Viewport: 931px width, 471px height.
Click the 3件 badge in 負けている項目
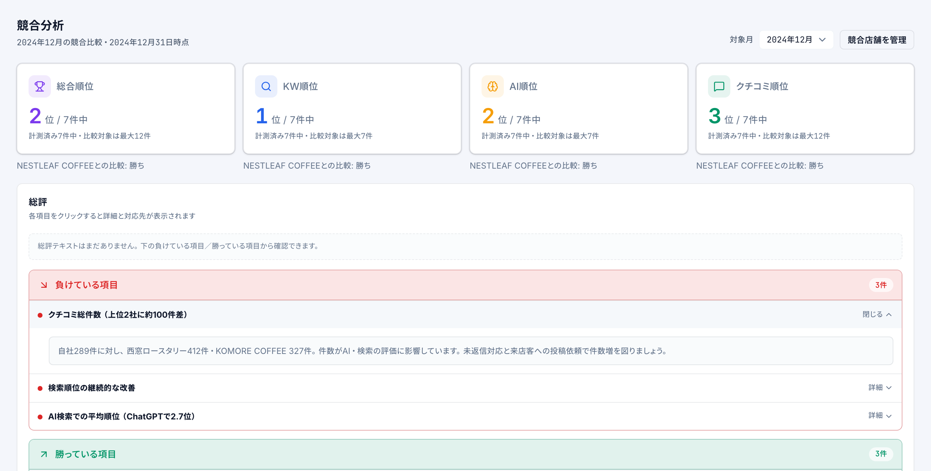point(881,285)
